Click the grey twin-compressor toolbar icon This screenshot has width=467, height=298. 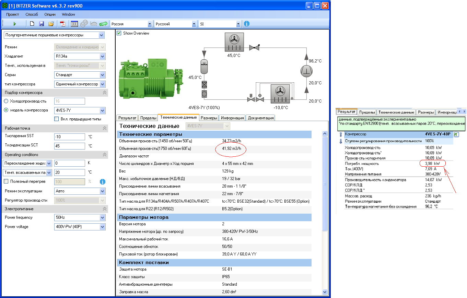[x=84, y=24]
